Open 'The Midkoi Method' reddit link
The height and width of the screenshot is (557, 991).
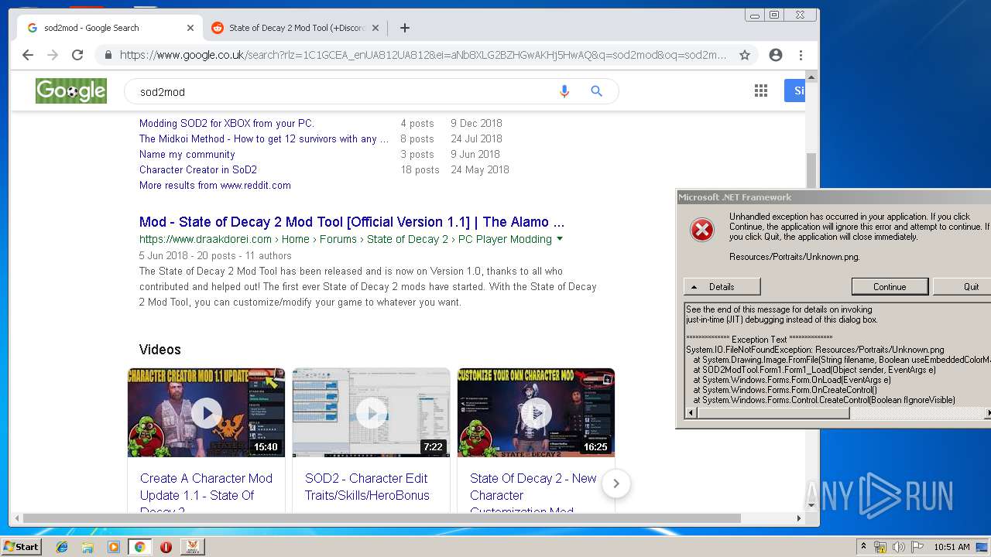264,138
